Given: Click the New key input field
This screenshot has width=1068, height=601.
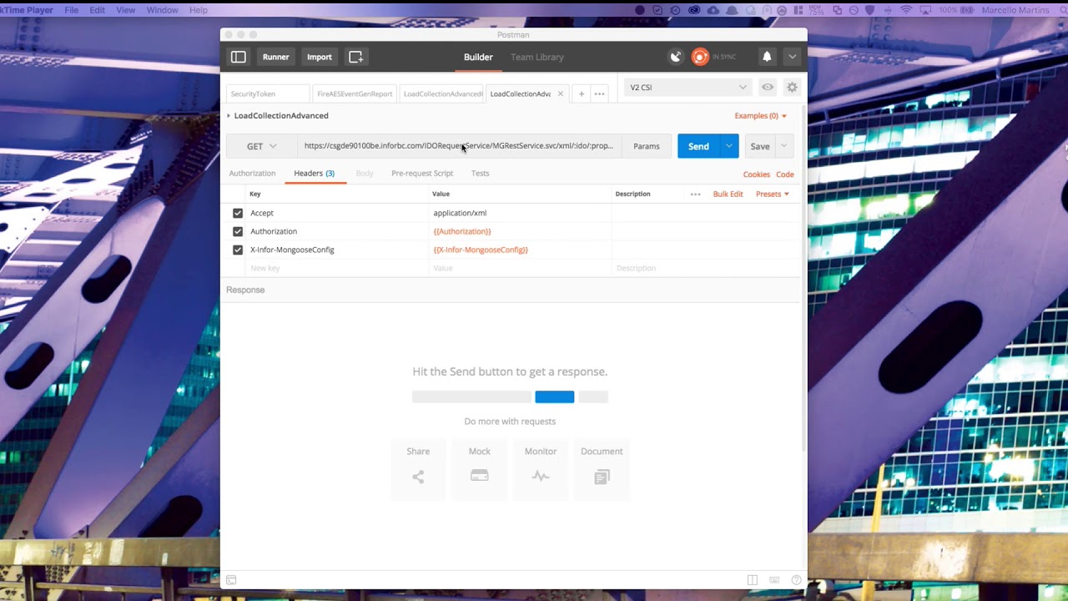Looking at the screenshot, I should (337, 268).
